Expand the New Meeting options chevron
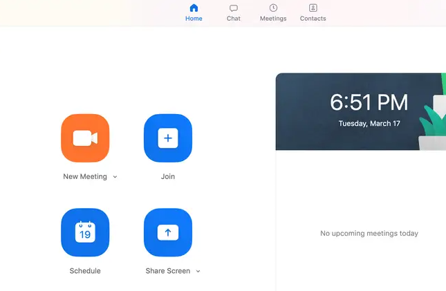This screenshot has width=446, height=291. coord(115,177)
